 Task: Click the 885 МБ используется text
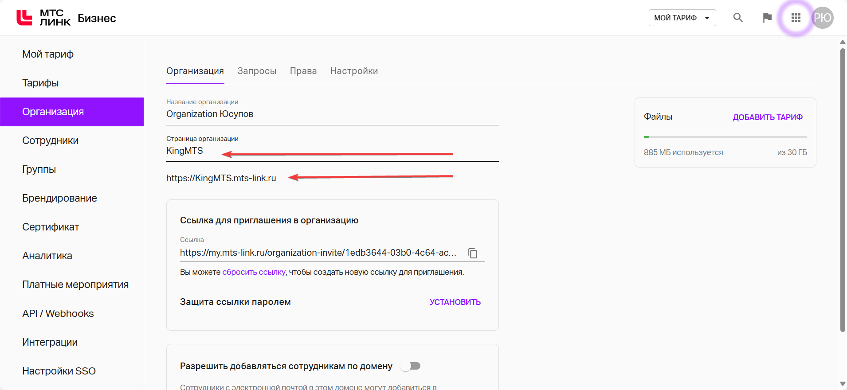pos(683,152)
